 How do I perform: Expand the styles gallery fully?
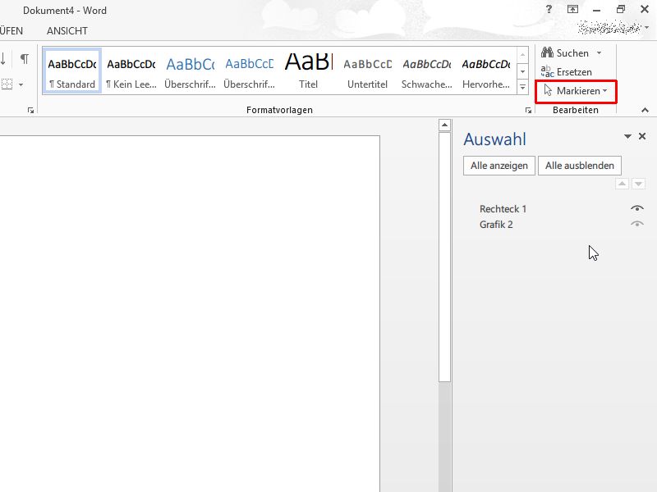[522, 87]
